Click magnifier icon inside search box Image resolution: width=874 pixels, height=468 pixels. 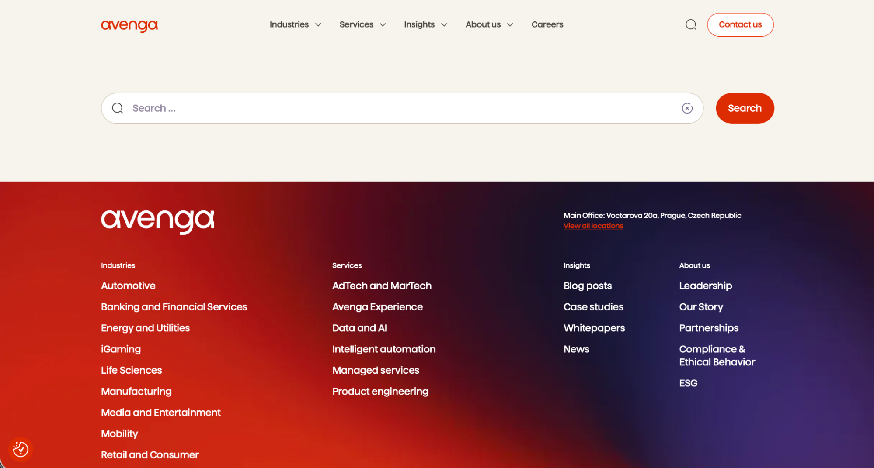click(118, 108)
